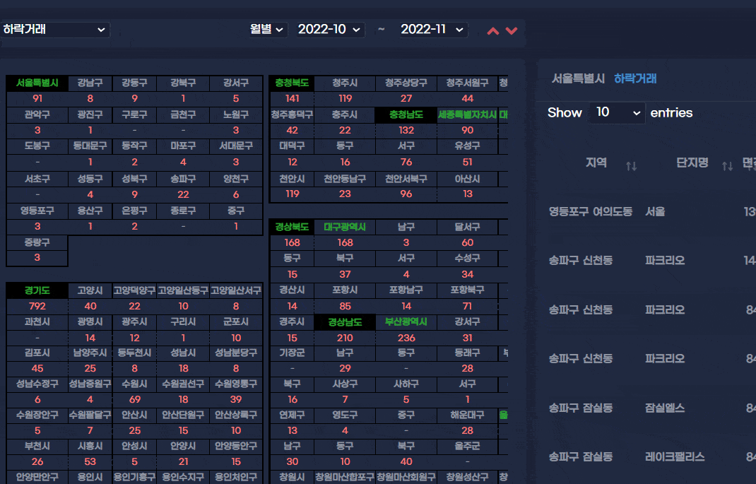756x484 pixels.
Task: Expand the 월별 period dropdown
Action: 266,30
